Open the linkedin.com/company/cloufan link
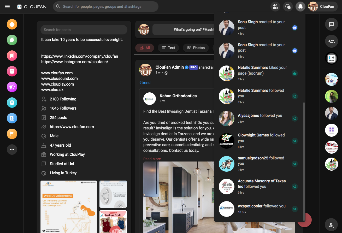Viewport: 342px width, 233px height. point(80,56)
